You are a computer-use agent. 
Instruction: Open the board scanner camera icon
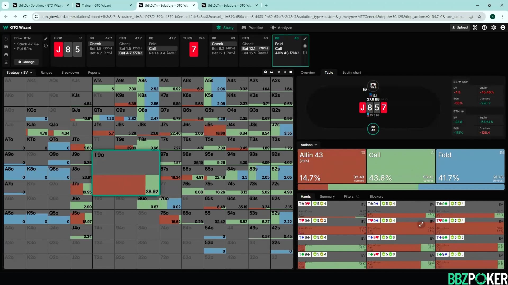click(x=475, y=27)
